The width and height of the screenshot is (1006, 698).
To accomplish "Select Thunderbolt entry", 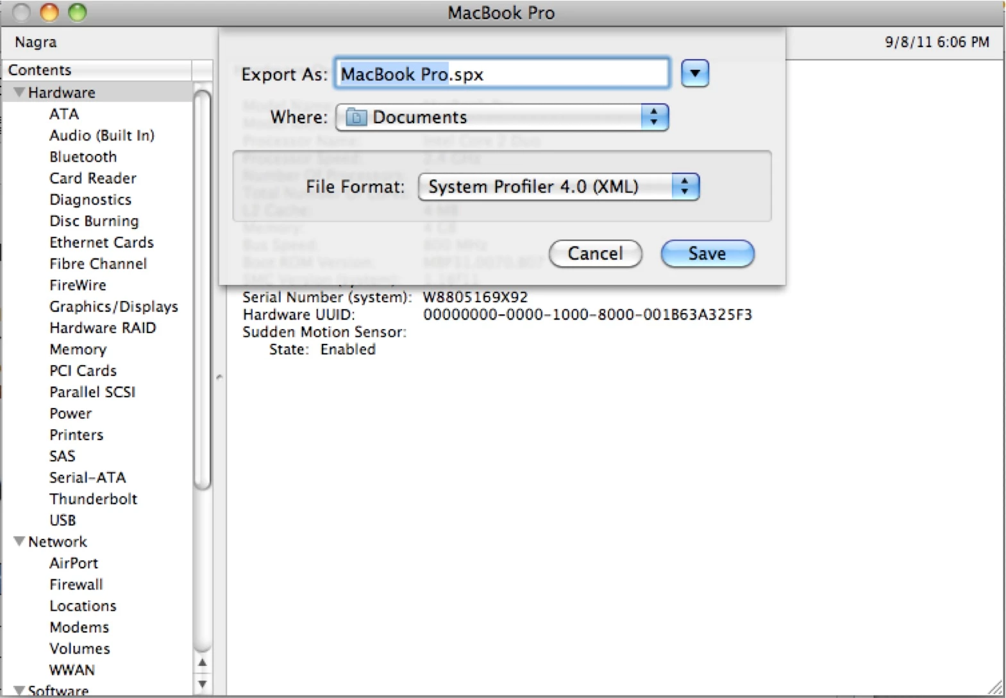I will [x=94, y=499].
